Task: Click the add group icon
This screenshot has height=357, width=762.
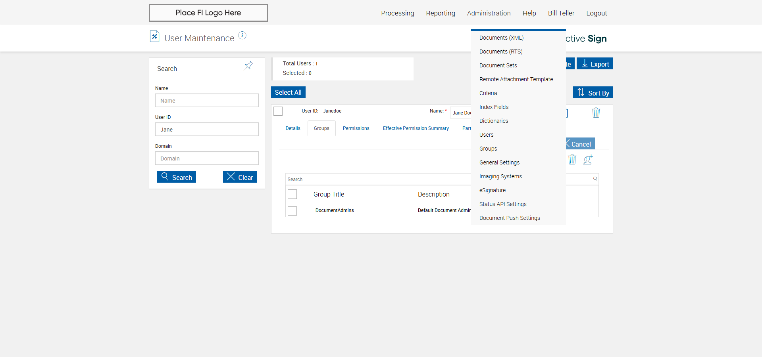Action: coord(588,159)
